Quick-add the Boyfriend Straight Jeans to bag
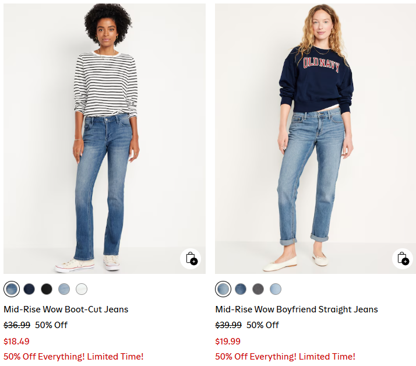416x366 pixels. [x=402, y=258]
